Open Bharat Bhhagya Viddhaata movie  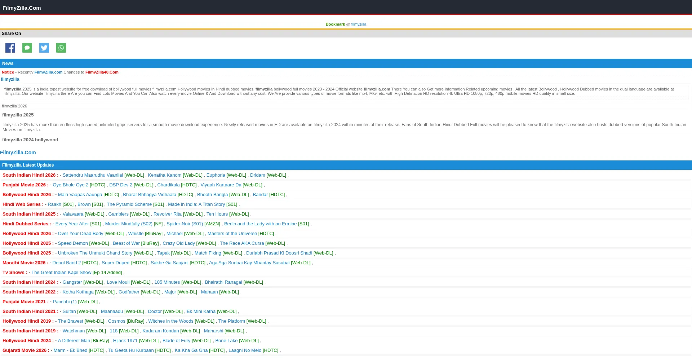point(150,195)
